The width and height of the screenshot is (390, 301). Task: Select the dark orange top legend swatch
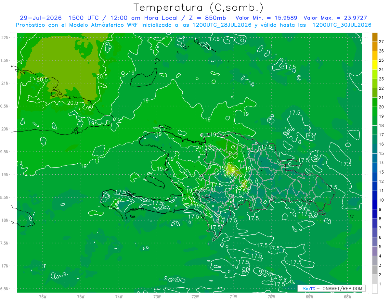(375, 37)
